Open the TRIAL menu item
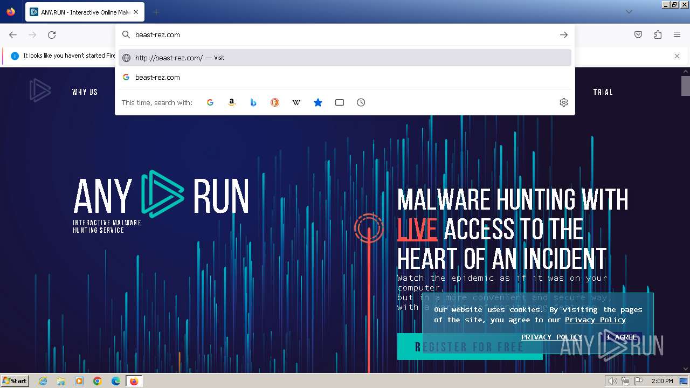Viewport: 690px width, 388px height. click(x=603, y=92)
